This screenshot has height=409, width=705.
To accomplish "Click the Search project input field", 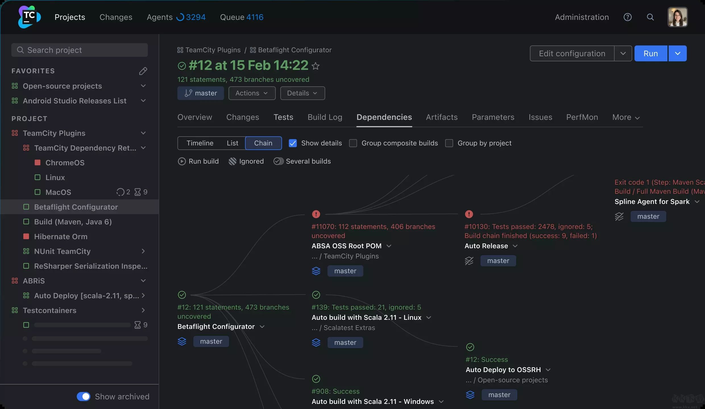I will [x=80, y=50].
